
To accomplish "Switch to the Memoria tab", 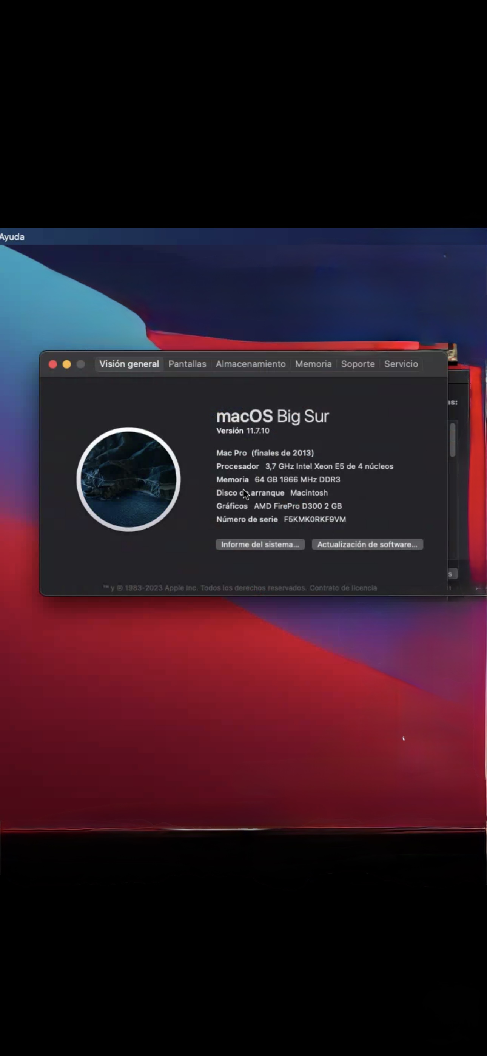I will point(313,364).
